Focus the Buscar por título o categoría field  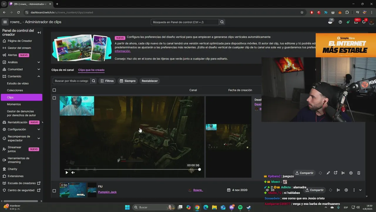(x=71, y=81)
